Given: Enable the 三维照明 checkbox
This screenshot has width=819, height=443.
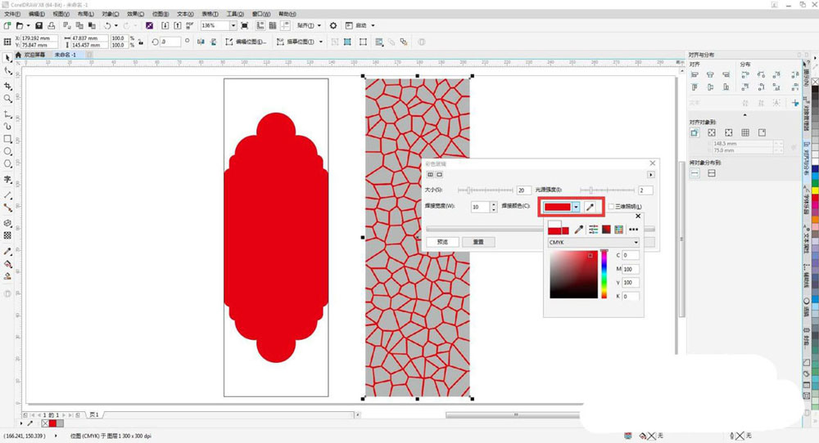Looking at the screenshot, I should click(x=612, y=207).
